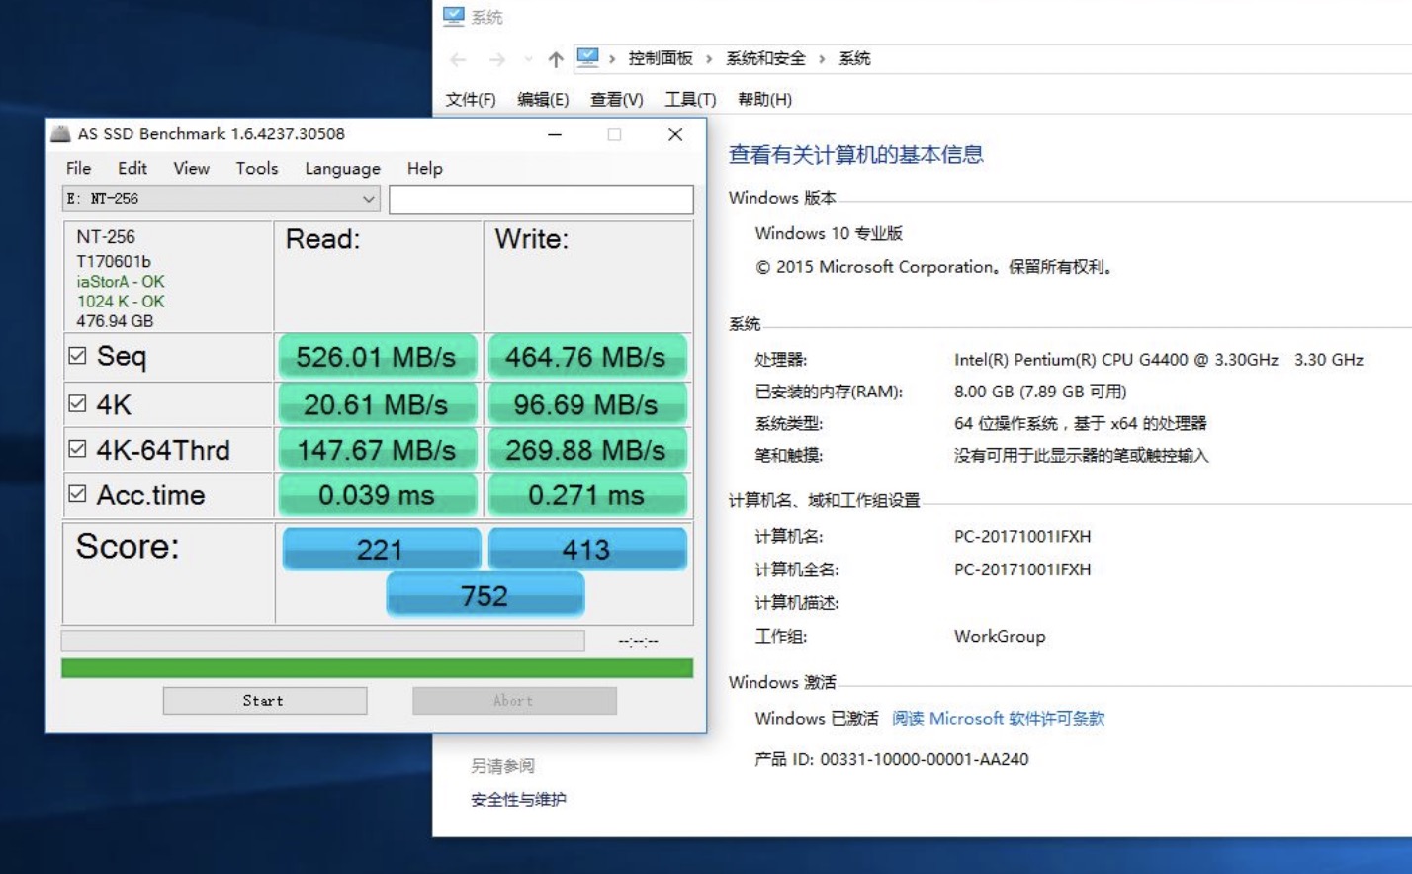Minimize the AS SSD Benchmark window
1412x874 pixels.
pos(555,134)
